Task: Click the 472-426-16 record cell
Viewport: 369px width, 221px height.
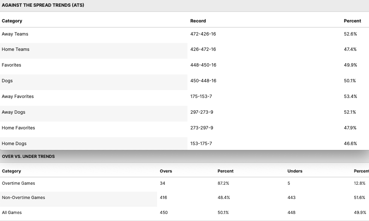Action: (x=203, y=34)
